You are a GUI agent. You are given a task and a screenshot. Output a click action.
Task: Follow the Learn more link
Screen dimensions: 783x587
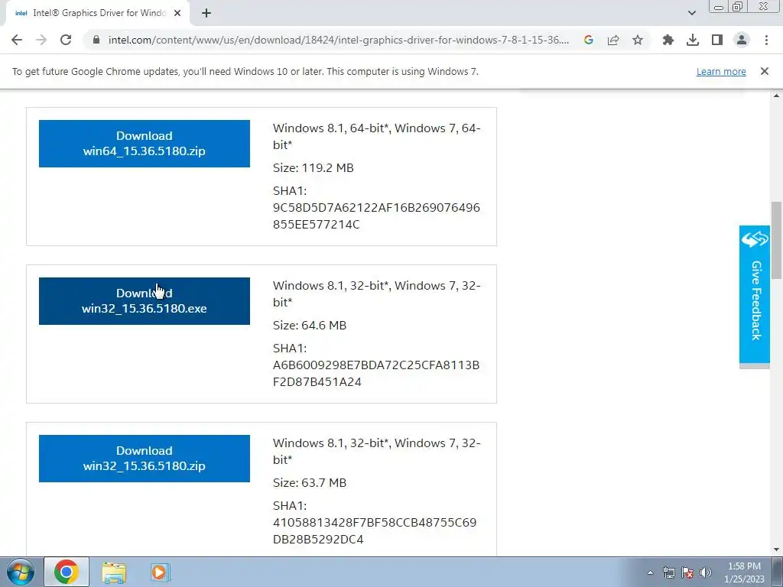pos(721,71)
